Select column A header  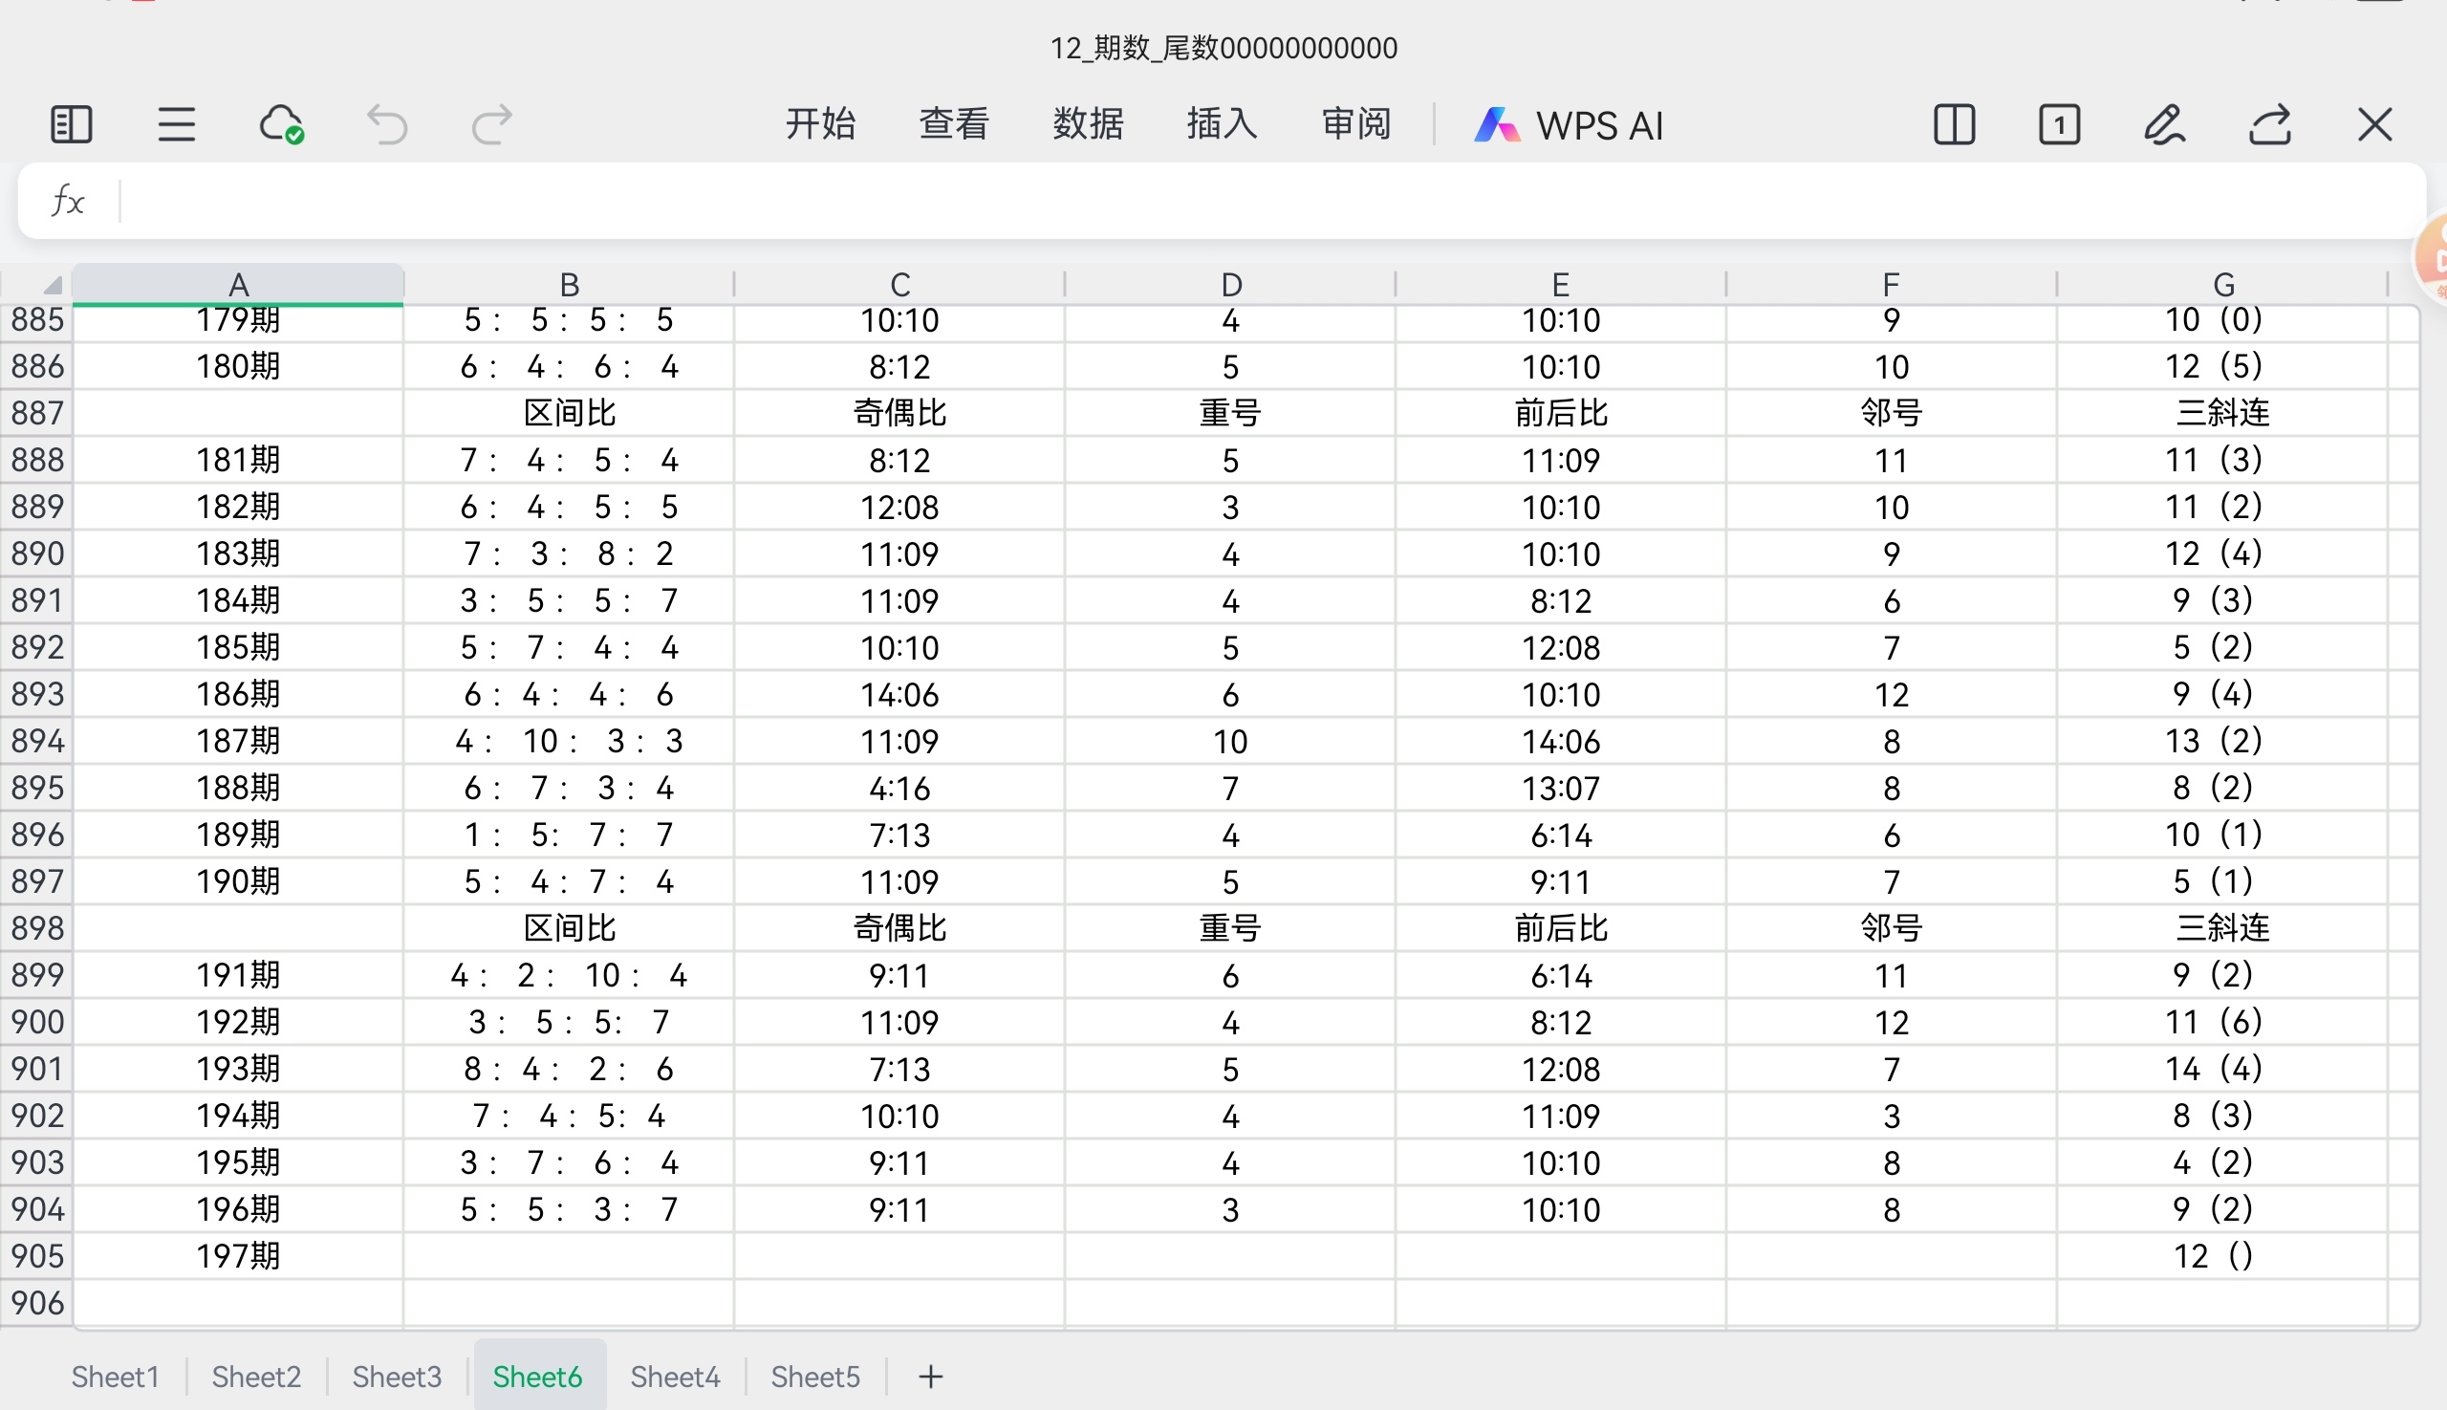[238, 285]
